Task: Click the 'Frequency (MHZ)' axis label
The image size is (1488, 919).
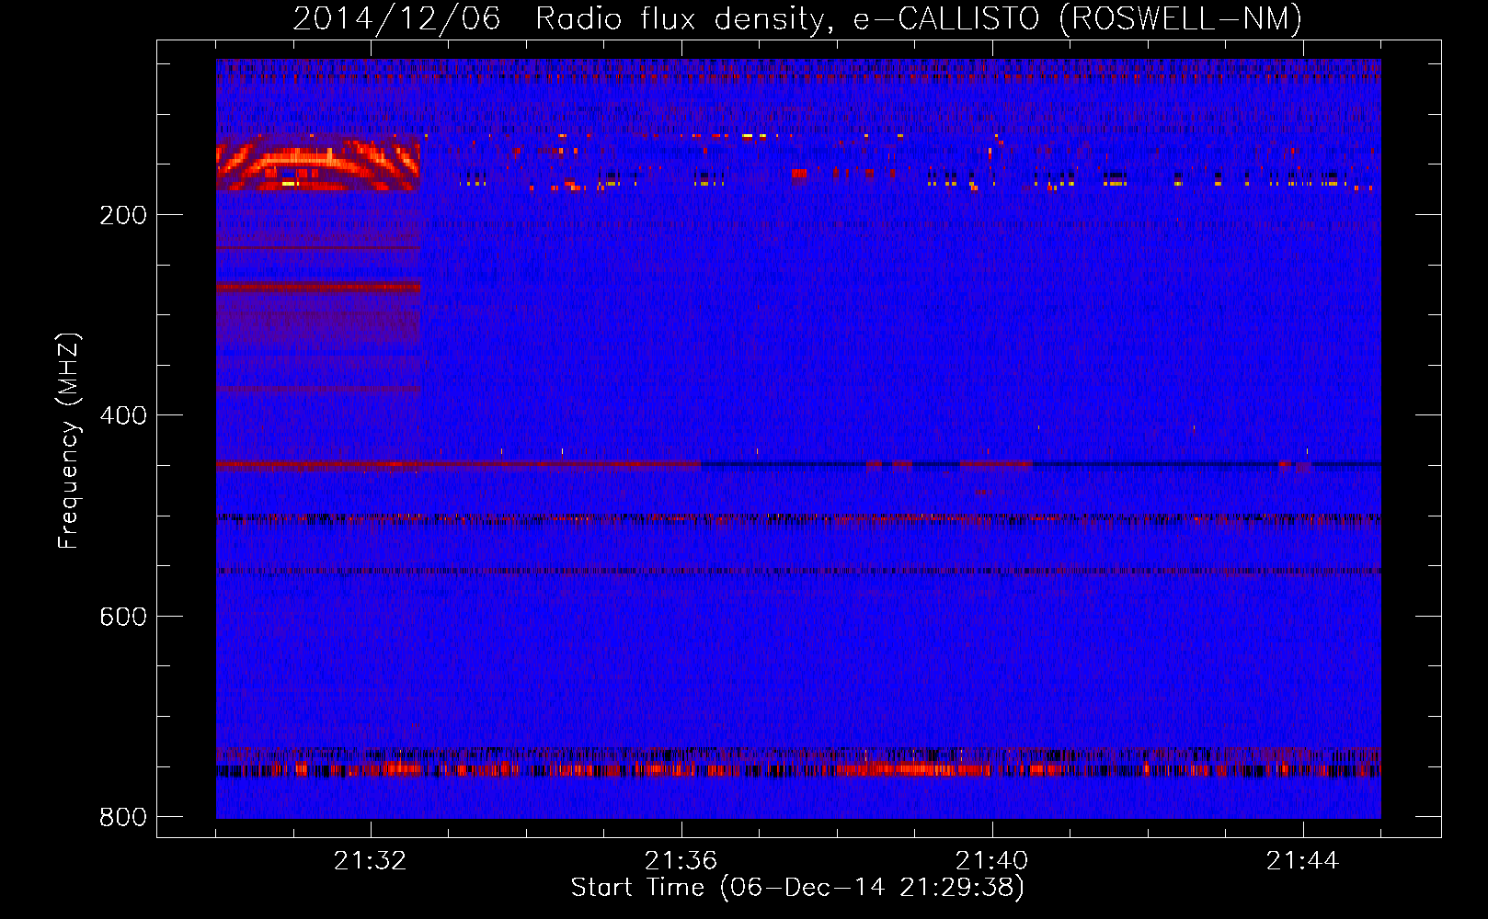Action: pos(69,441)
